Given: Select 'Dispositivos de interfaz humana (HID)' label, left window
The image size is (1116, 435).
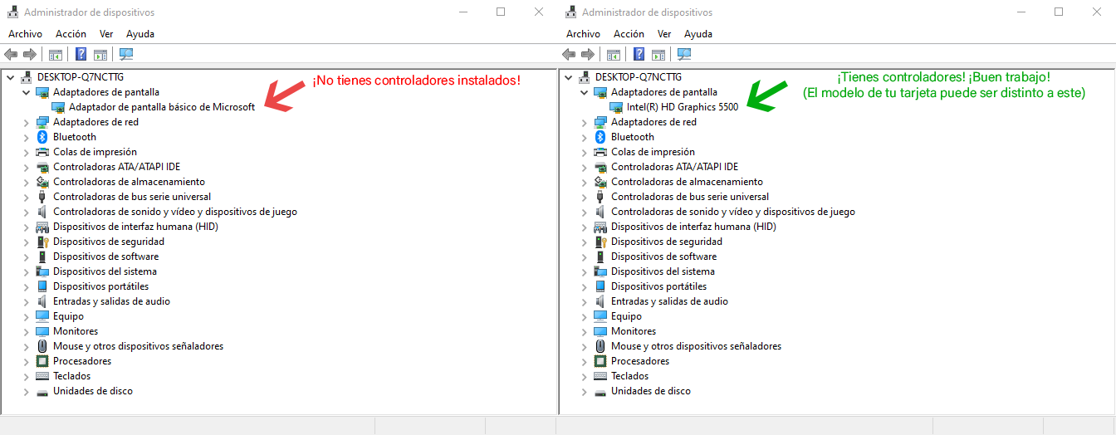Looking at the screenshot, I should click(x=135, y=227).
